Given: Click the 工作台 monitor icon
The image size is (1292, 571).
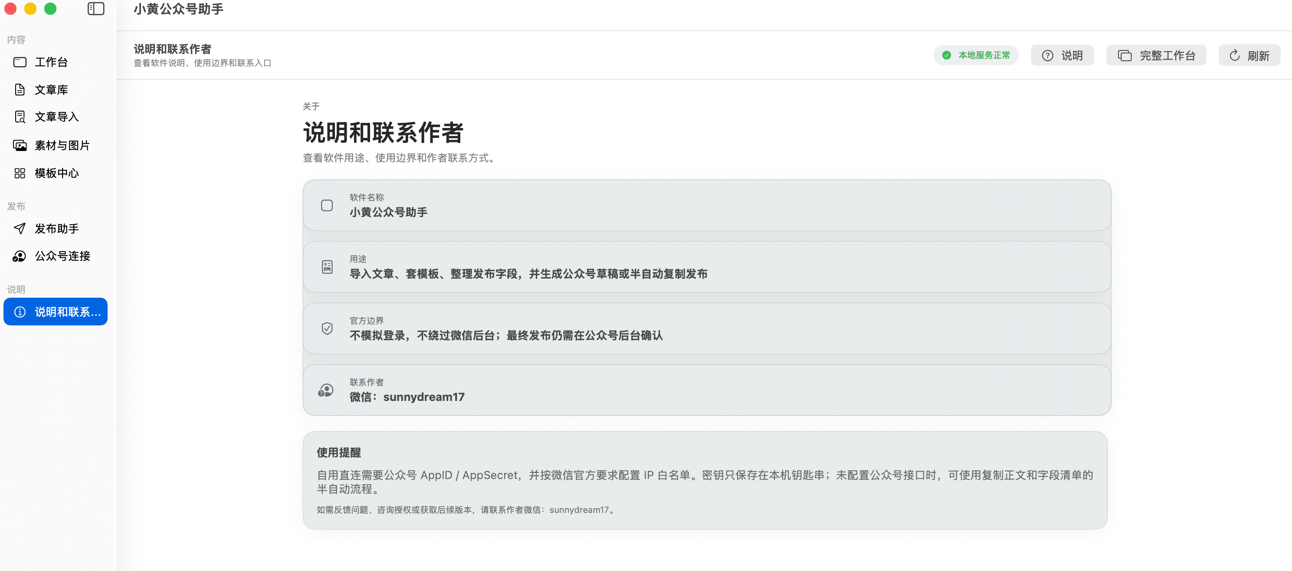Looking at the screenshot, I should coord(20,62).
